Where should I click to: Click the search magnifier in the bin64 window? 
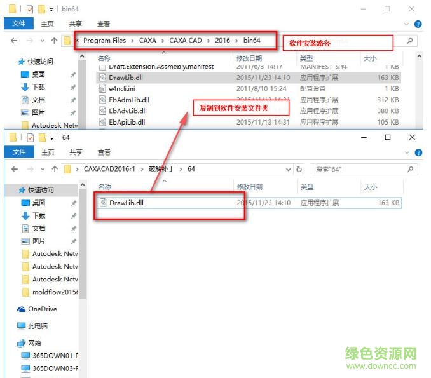point(409,41)
